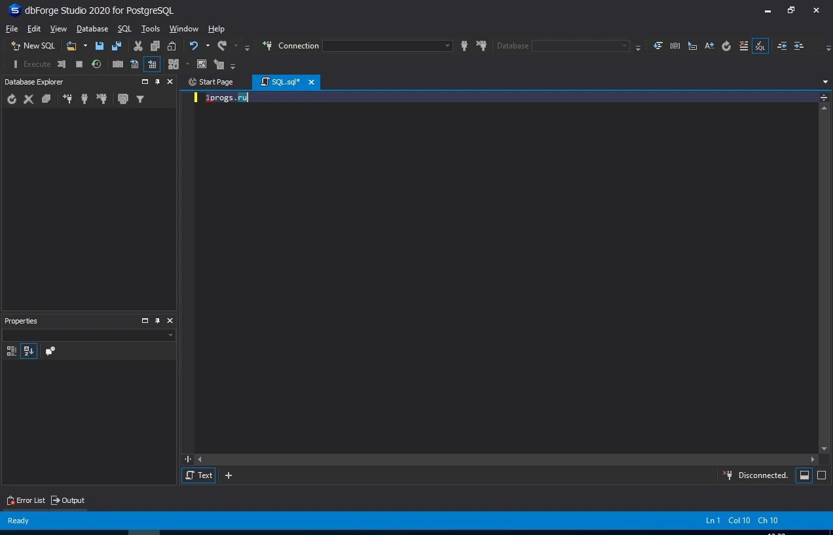
Task: Toggle Categorized view in Properties panel
Action: pyautogui.click(x=11, y=351)
